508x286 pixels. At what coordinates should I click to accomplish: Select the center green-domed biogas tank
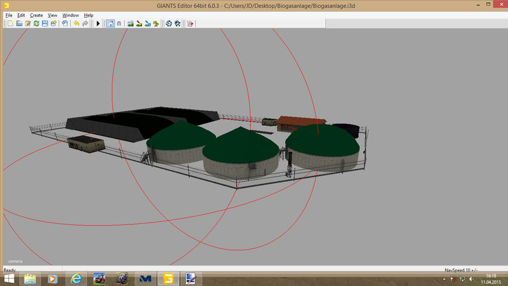(241, 154)
